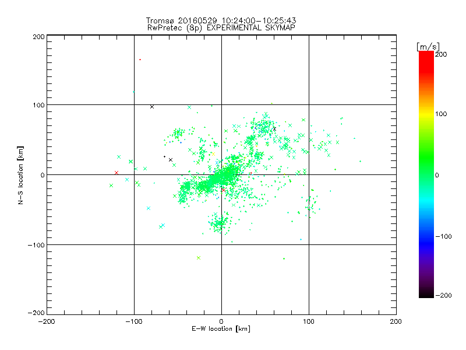Click the Tromsø date and time title
The image size is (466, 350).
pos(221,20)
